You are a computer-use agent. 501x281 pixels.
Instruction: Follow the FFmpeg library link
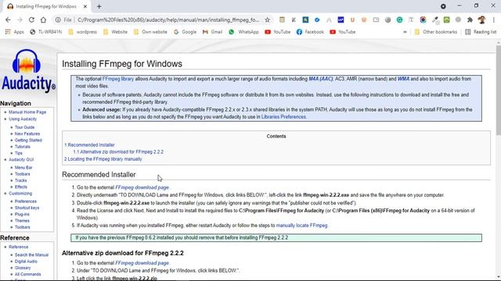tap(118, 79)
